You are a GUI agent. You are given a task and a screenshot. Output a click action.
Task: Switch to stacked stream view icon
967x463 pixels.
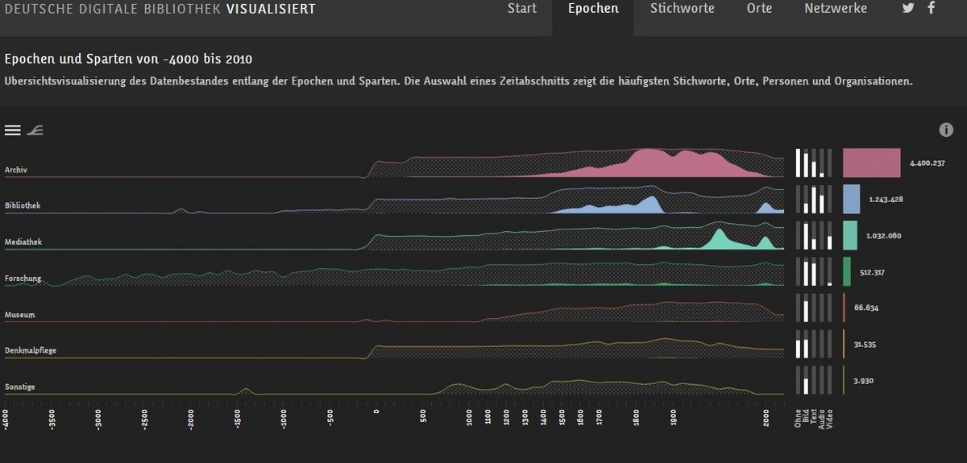click(35, 130)
